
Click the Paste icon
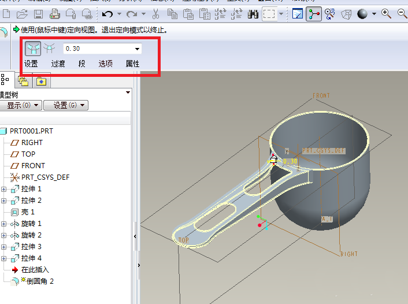(188, 14)
